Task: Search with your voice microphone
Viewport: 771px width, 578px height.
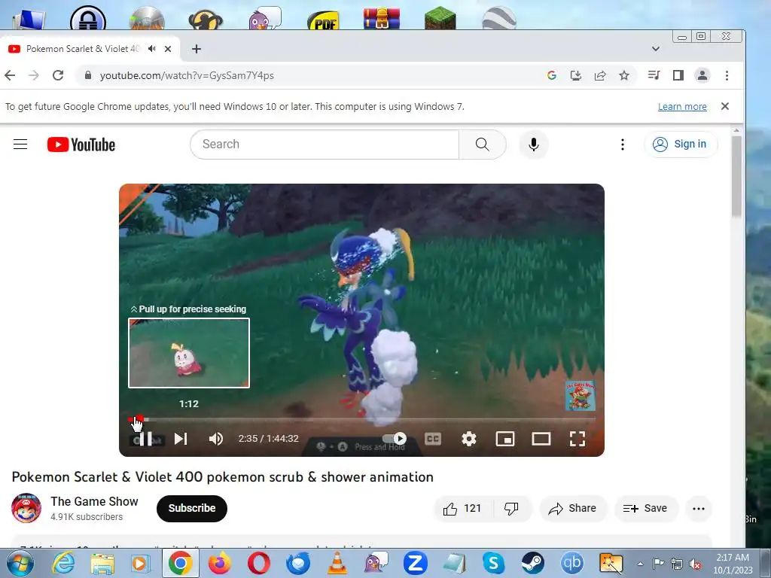Action: coord(534,144)
